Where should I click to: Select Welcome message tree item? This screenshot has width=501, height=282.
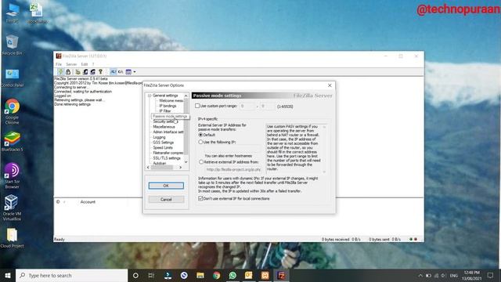coord(171,101)
